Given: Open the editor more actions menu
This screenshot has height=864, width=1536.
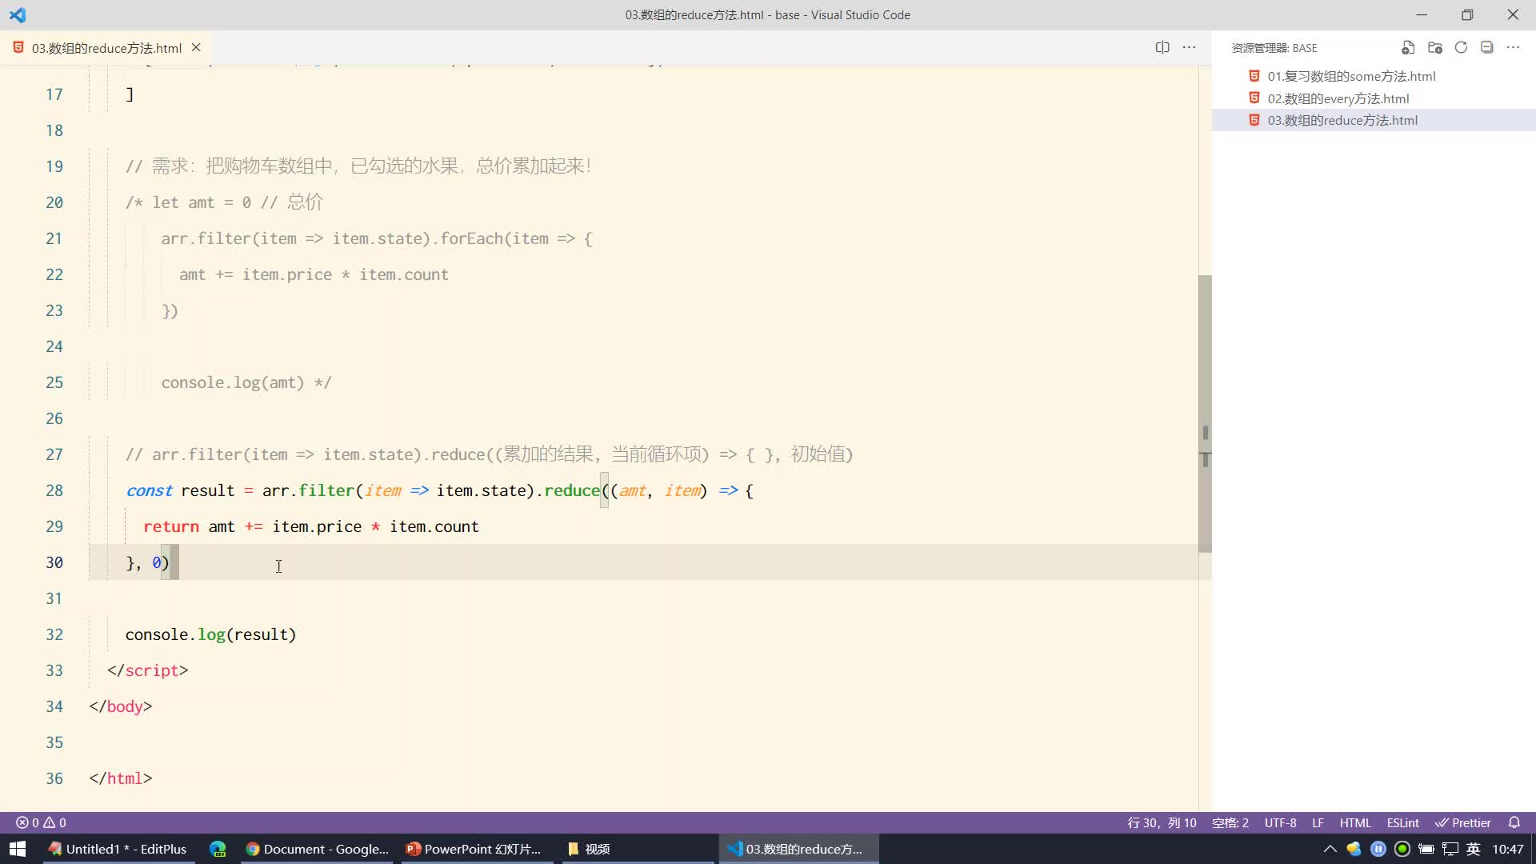Looking at the screenshot, I should [x=1190, y=47].
